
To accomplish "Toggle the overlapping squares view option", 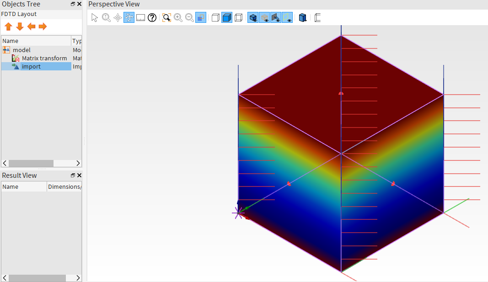I will tap(201, 18).
